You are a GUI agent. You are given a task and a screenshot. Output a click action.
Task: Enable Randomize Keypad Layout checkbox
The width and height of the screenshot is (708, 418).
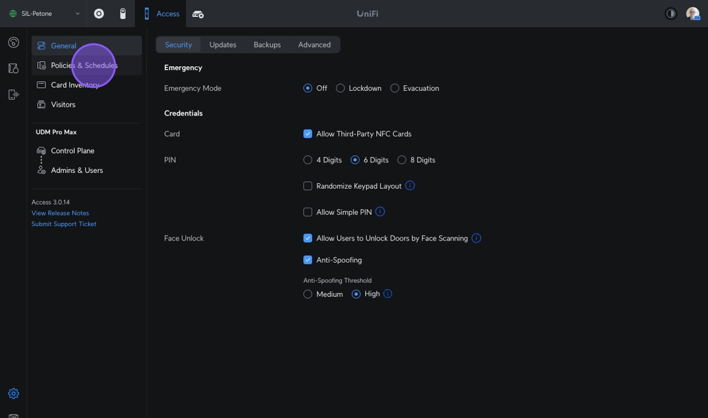click(308, 186)
